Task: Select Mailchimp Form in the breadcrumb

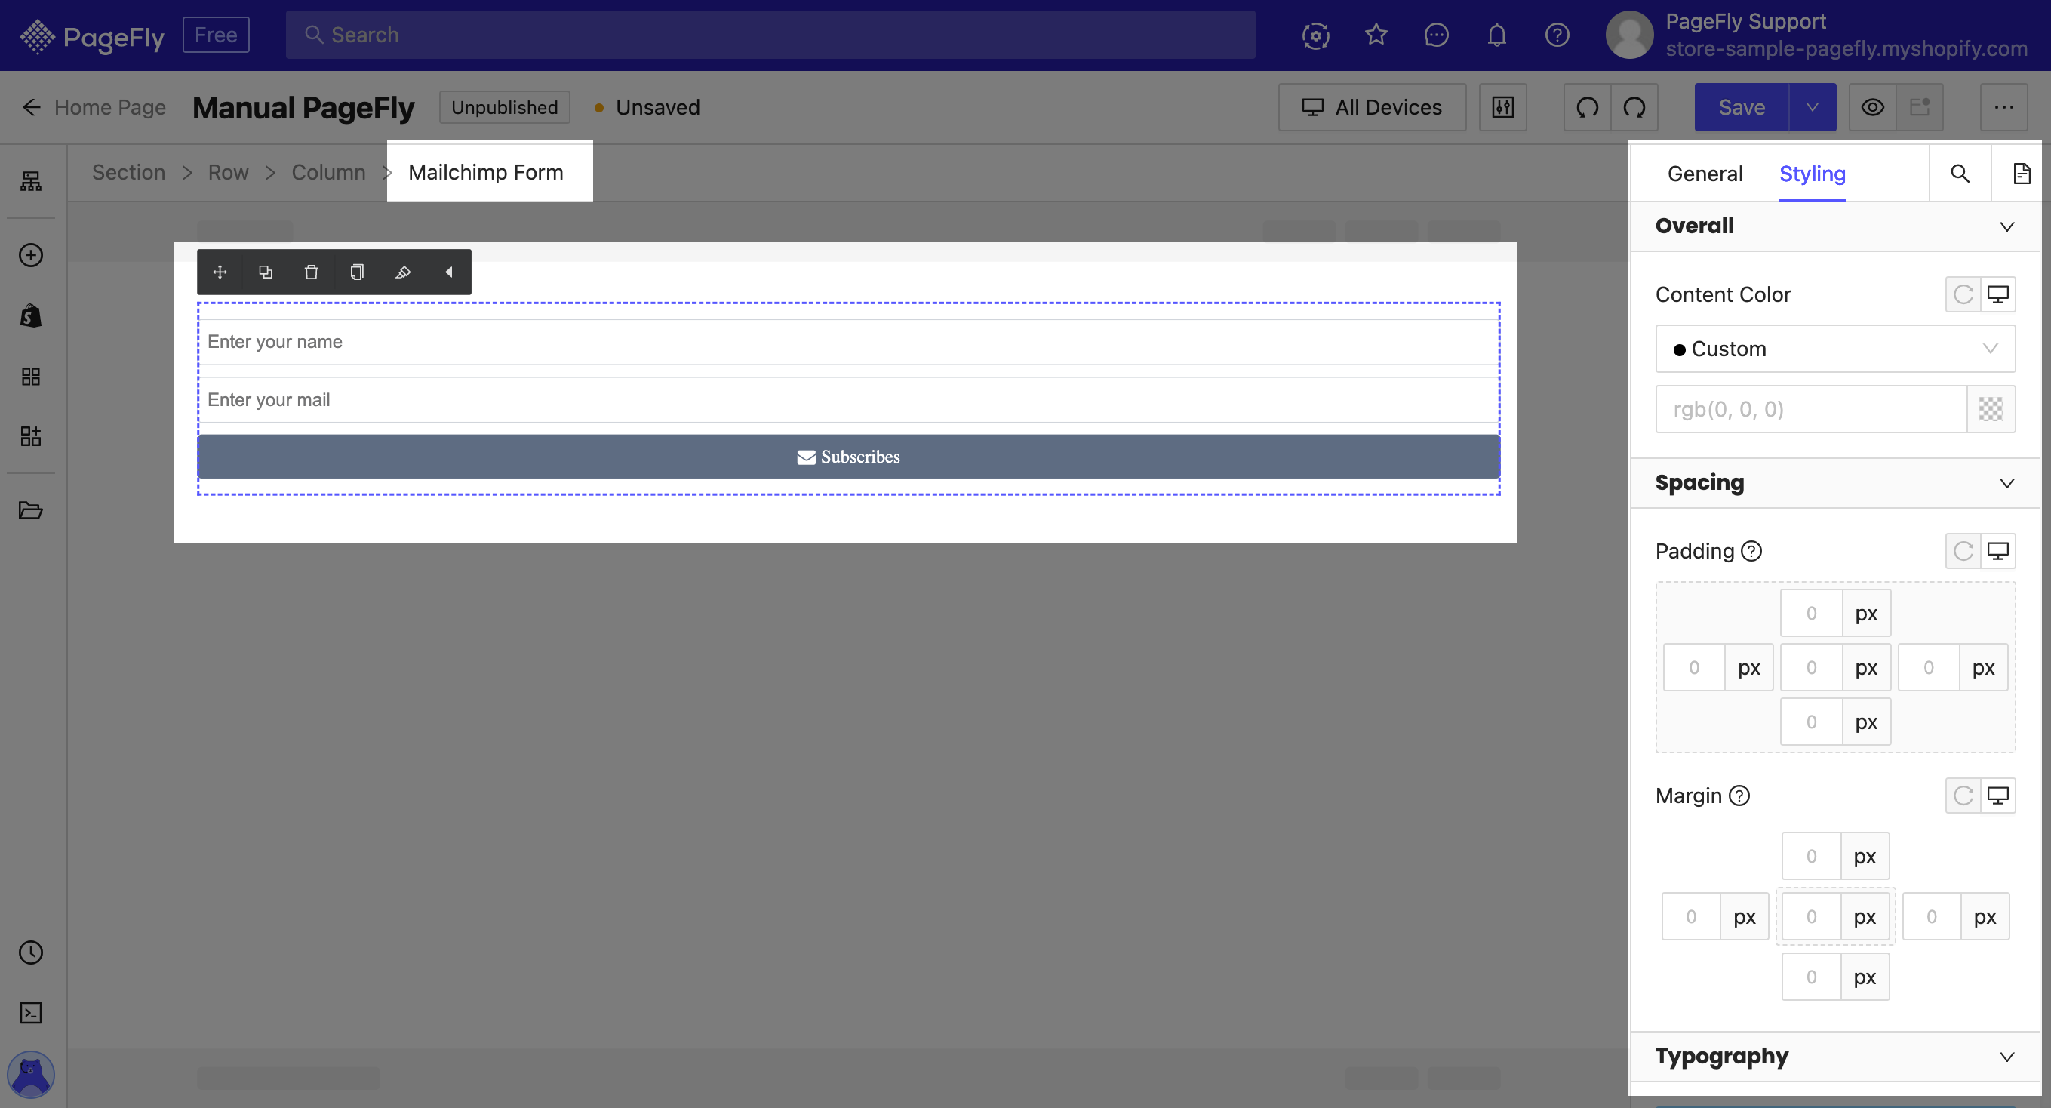Action: point(486,173)
